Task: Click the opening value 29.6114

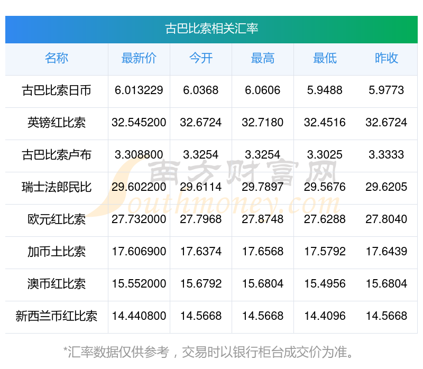Action: pyautogui.click(x=201, y=187)
